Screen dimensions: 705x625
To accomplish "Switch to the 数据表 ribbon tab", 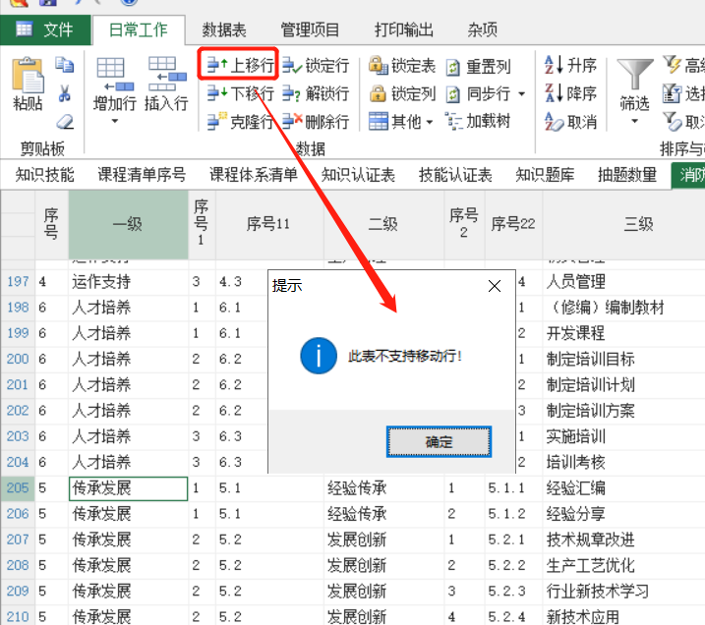I will pos(224,29).
